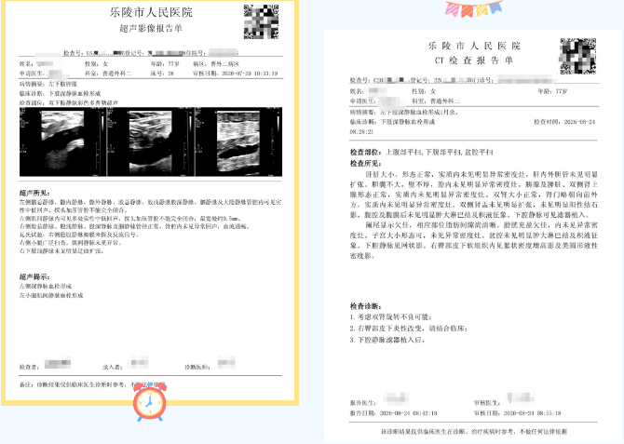Screen dimensions: 624x444
Task: Select the title 'CT检查报告单'
Action: coord(473,61)
